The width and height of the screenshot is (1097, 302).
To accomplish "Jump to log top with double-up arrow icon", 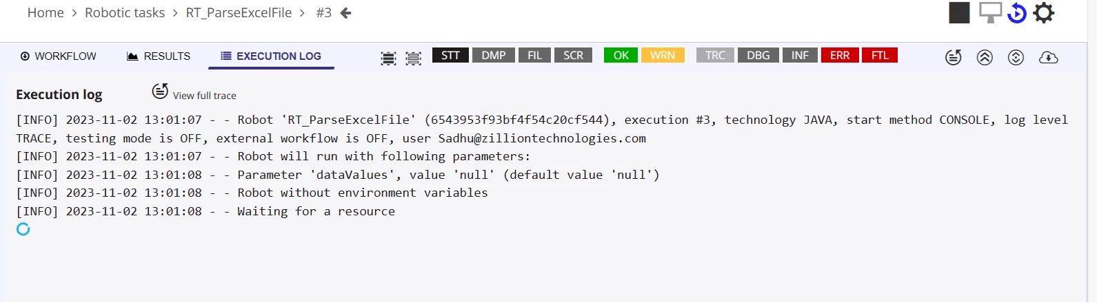I will (985, 57).
